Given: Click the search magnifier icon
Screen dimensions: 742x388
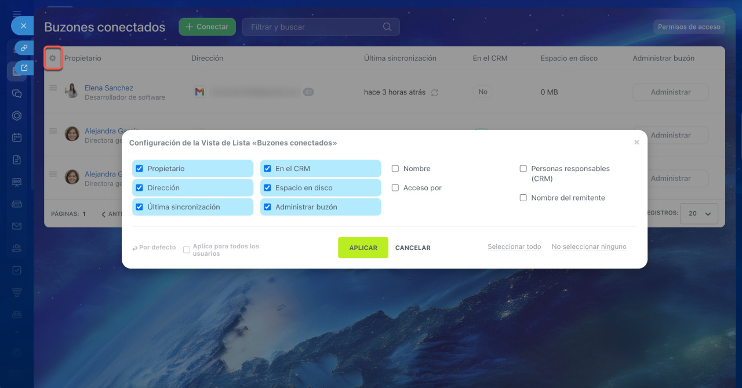Looking at the screenshot, I should coord(387,27).
